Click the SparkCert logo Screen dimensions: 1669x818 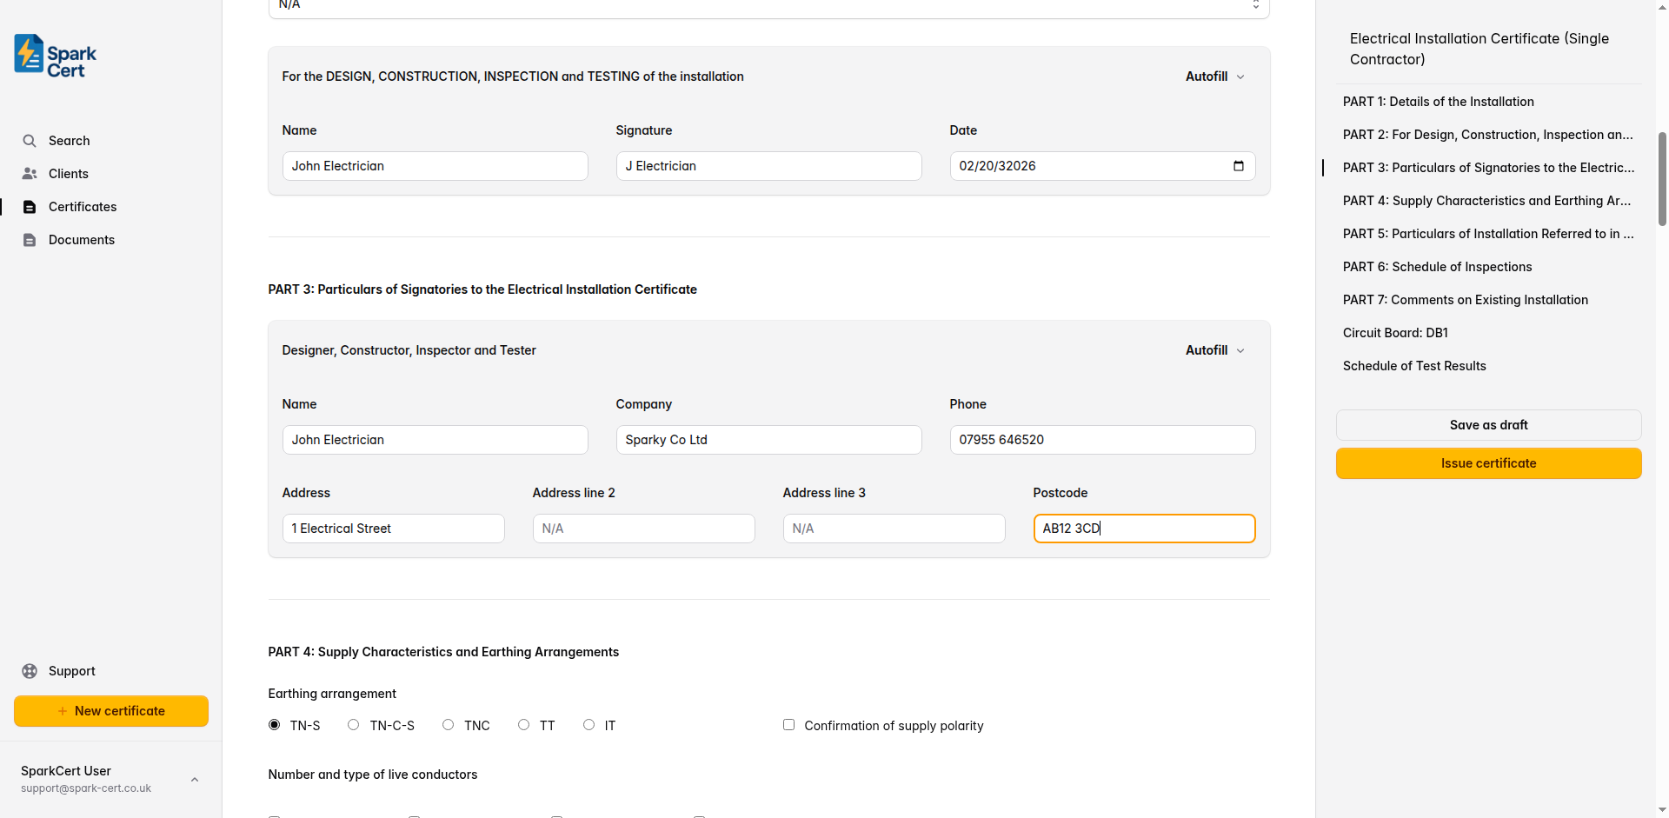54,55
